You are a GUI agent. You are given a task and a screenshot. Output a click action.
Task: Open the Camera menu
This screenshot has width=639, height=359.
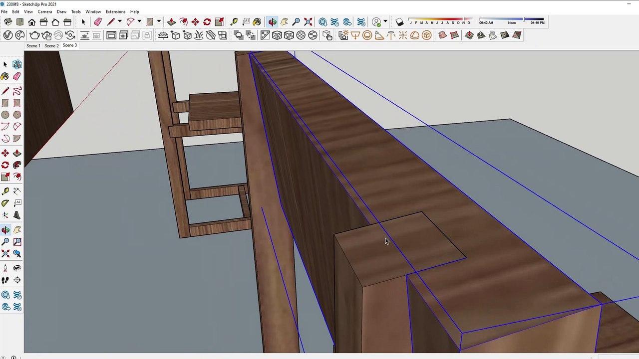pos(44,11)
